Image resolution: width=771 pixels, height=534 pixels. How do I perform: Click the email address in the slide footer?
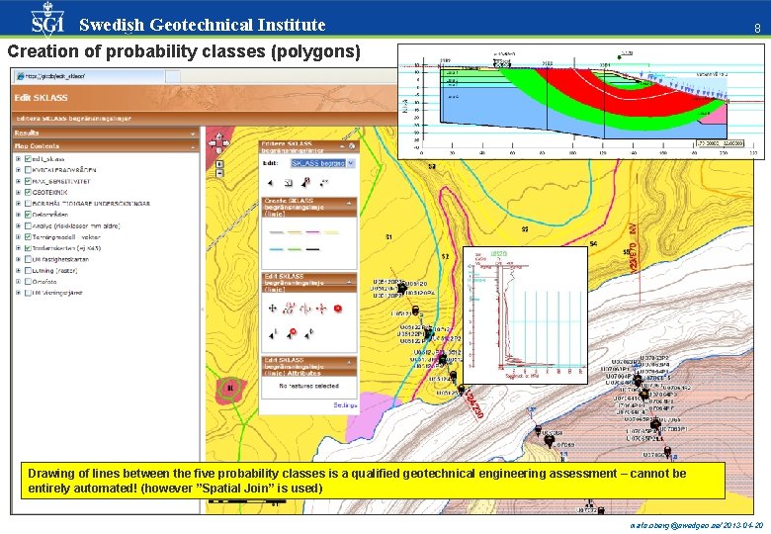[x=674, y=526]
